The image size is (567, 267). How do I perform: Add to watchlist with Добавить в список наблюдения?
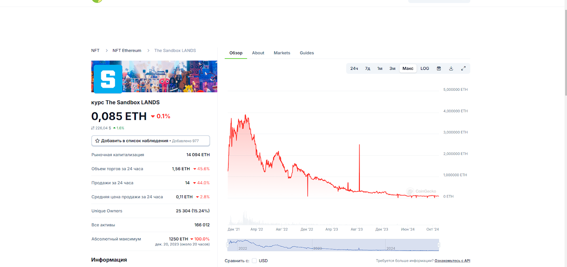(x=151, y=141)
